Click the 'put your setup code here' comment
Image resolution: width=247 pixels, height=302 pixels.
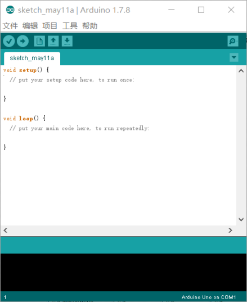pos(72,80)
